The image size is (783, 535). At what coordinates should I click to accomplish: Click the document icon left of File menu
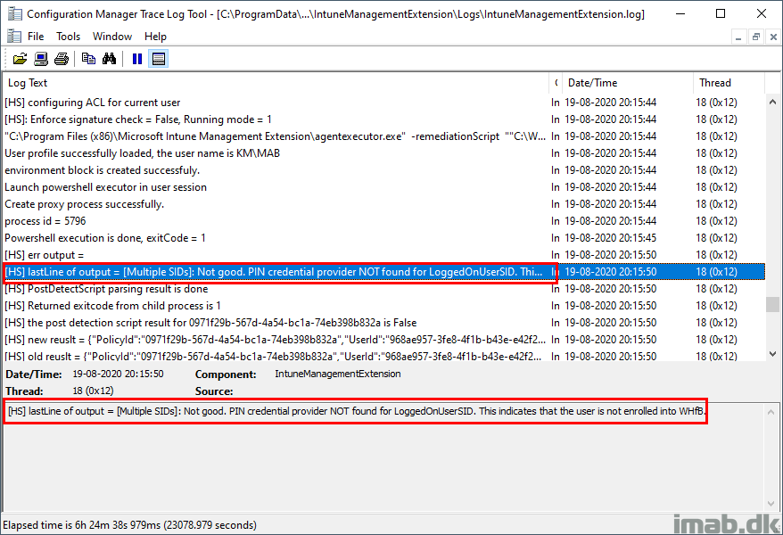pyautogui.click(x=14, y=37)
